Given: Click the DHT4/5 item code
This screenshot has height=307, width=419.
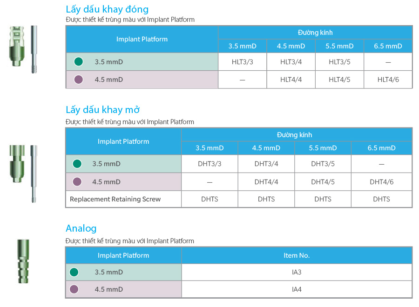Looking at the screenshot, I should tap(323, 182).
